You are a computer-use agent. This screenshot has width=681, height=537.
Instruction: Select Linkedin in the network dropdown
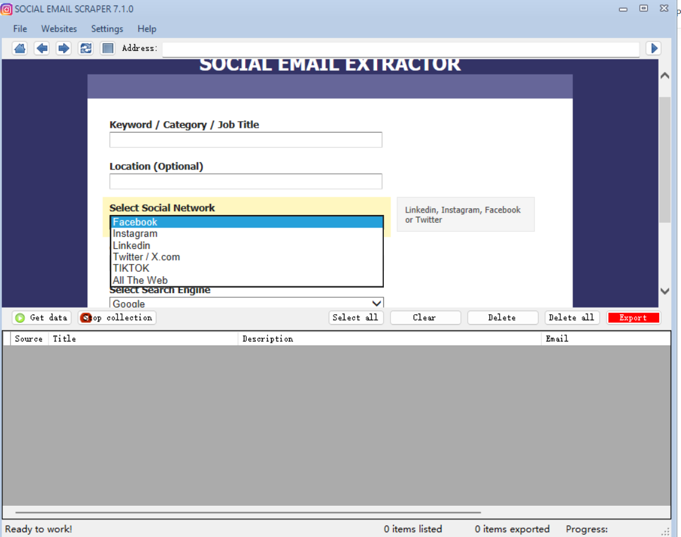coord(132,245)
